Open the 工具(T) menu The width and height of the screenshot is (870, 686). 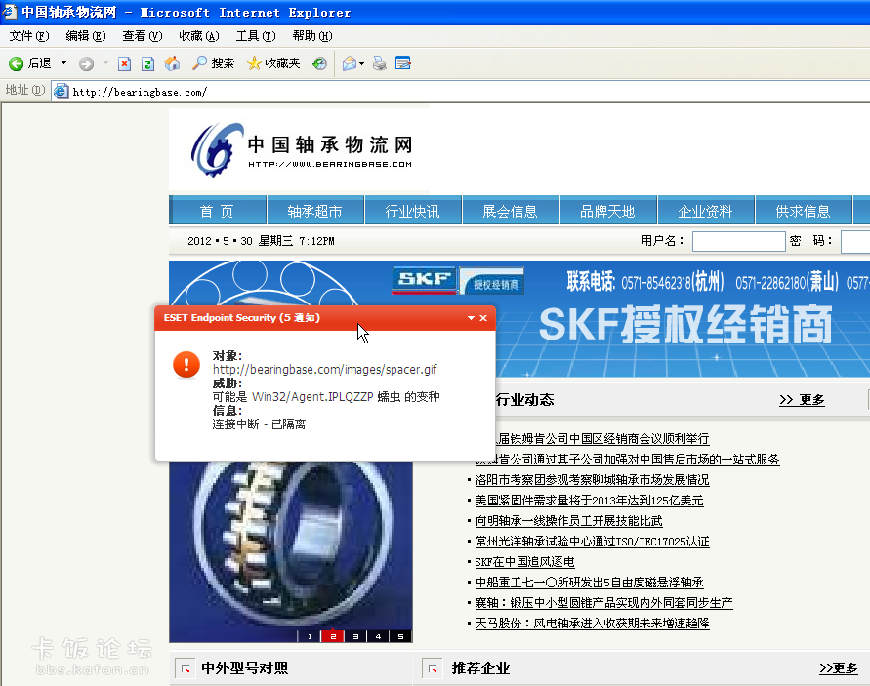255,36
